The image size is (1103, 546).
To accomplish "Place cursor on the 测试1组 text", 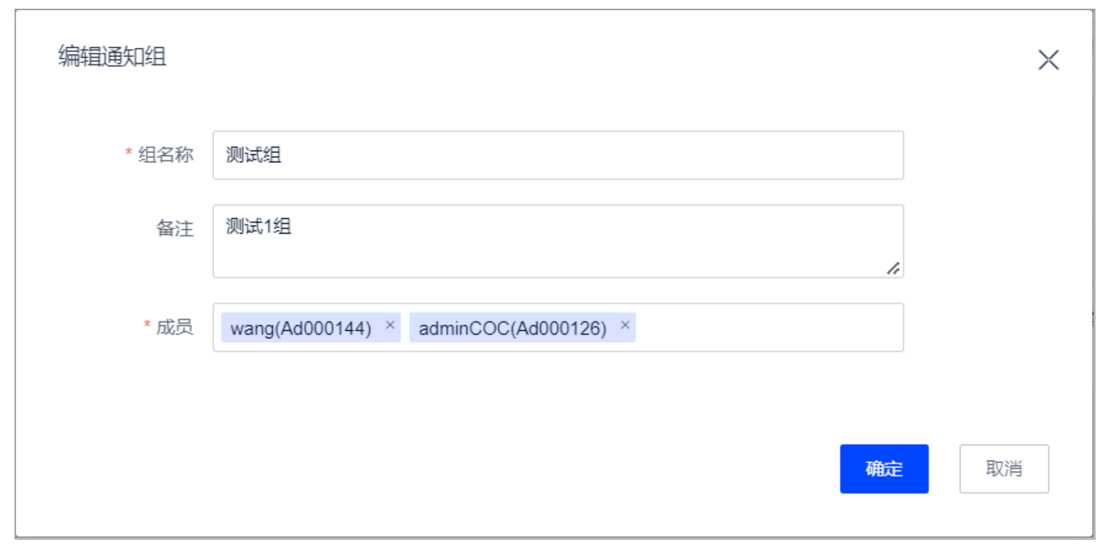I will (259, 226).
